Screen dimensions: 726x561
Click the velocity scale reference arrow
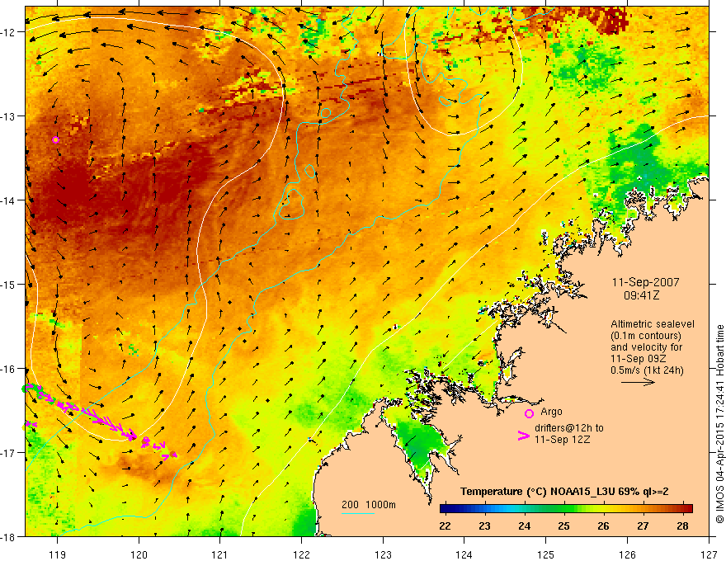tap(638, 382)
